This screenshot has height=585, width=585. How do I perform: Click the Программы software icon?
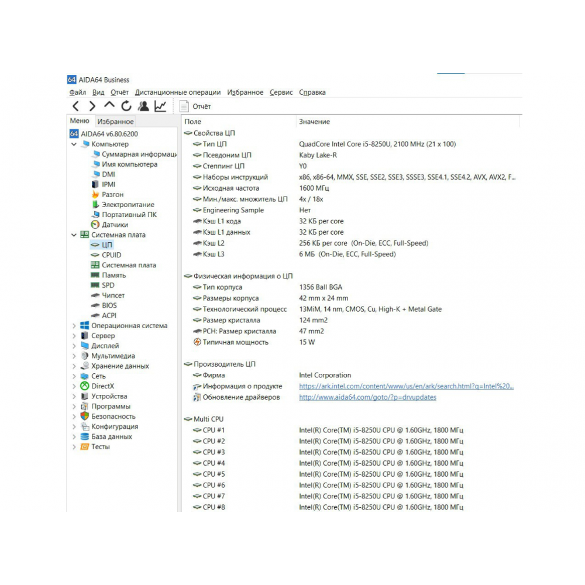tap(85, 407)
